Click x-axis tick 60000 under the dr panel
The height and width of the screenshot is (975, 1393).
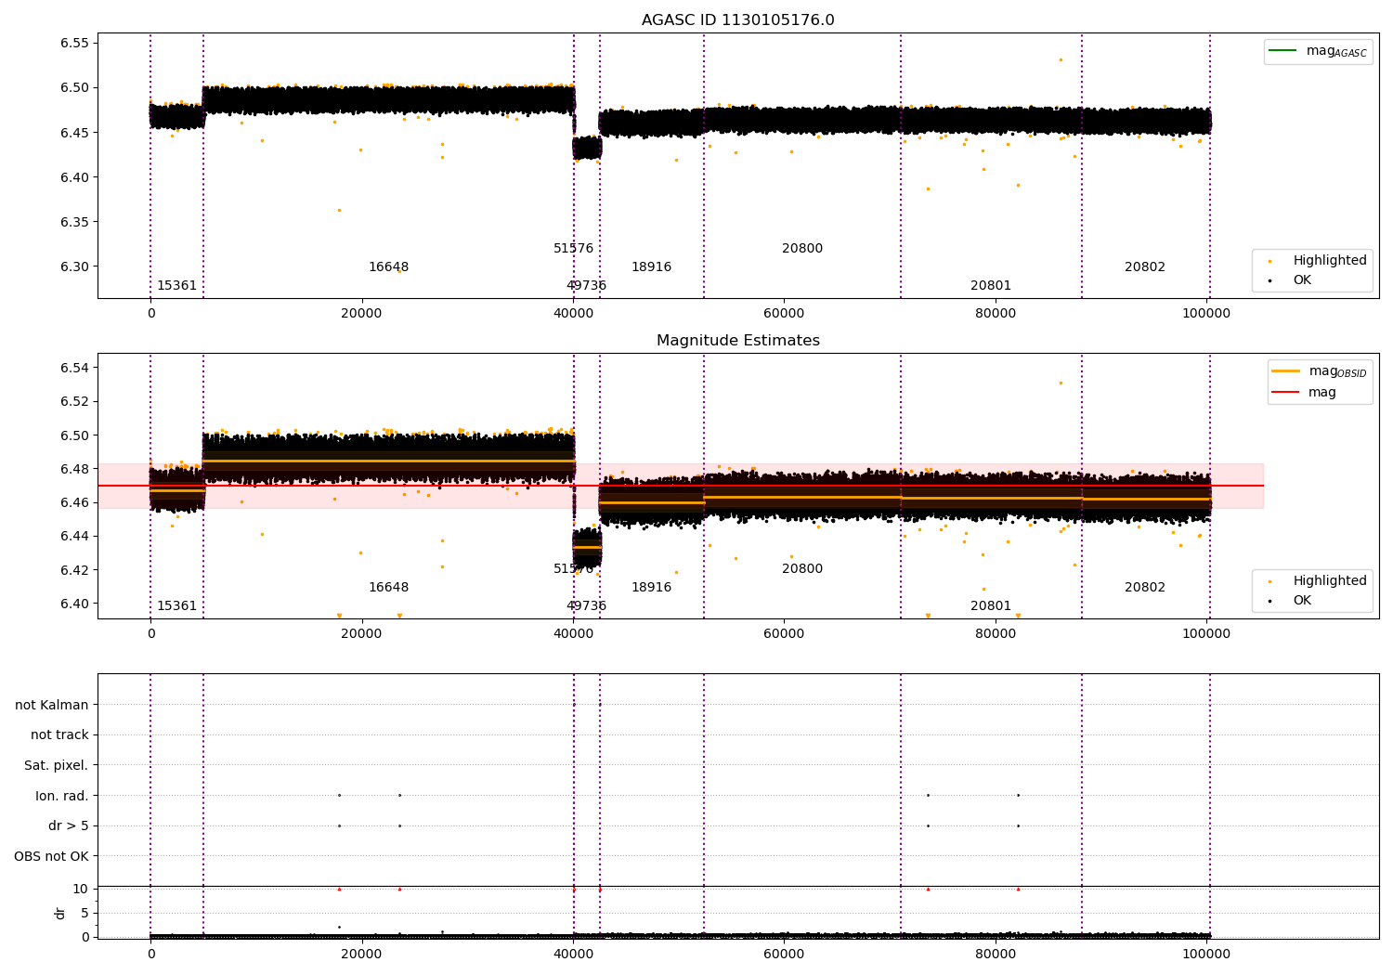(784, 954)
